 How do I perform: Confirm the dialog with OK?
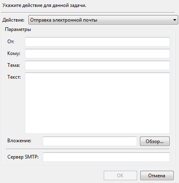tap(120, 176)
